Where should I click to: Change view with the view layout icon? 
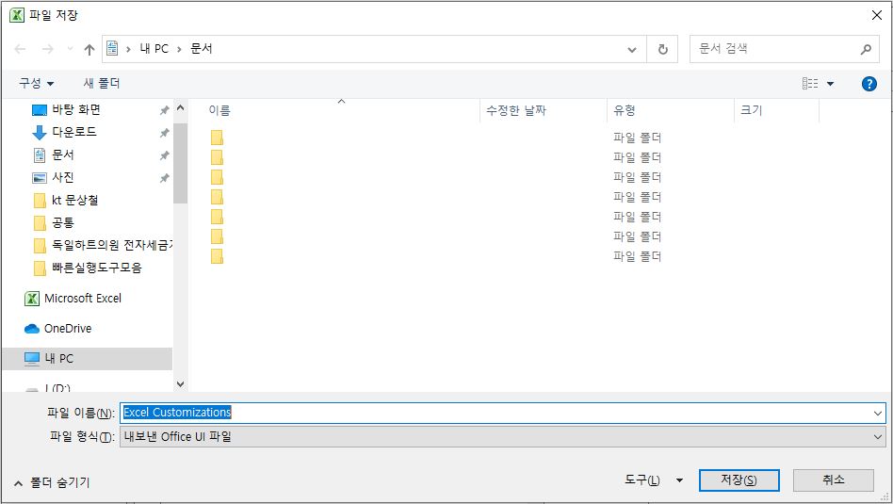pos(810,84)
